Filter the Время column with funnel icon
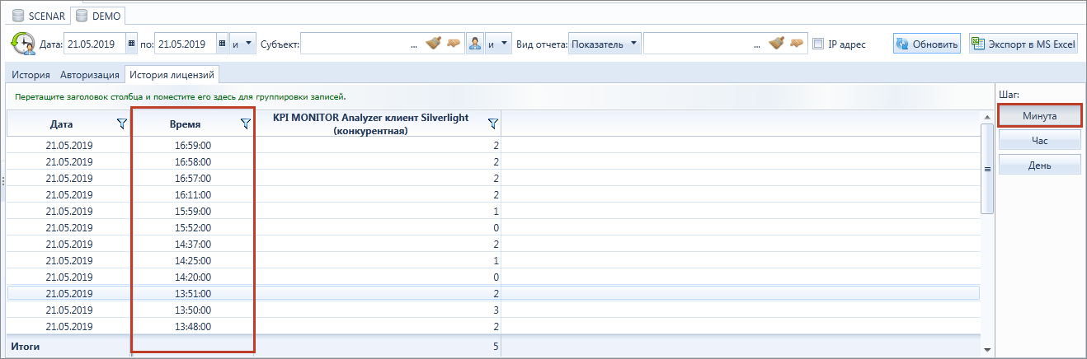Viewport: 1087px width, 359px height. click(245, 124)
